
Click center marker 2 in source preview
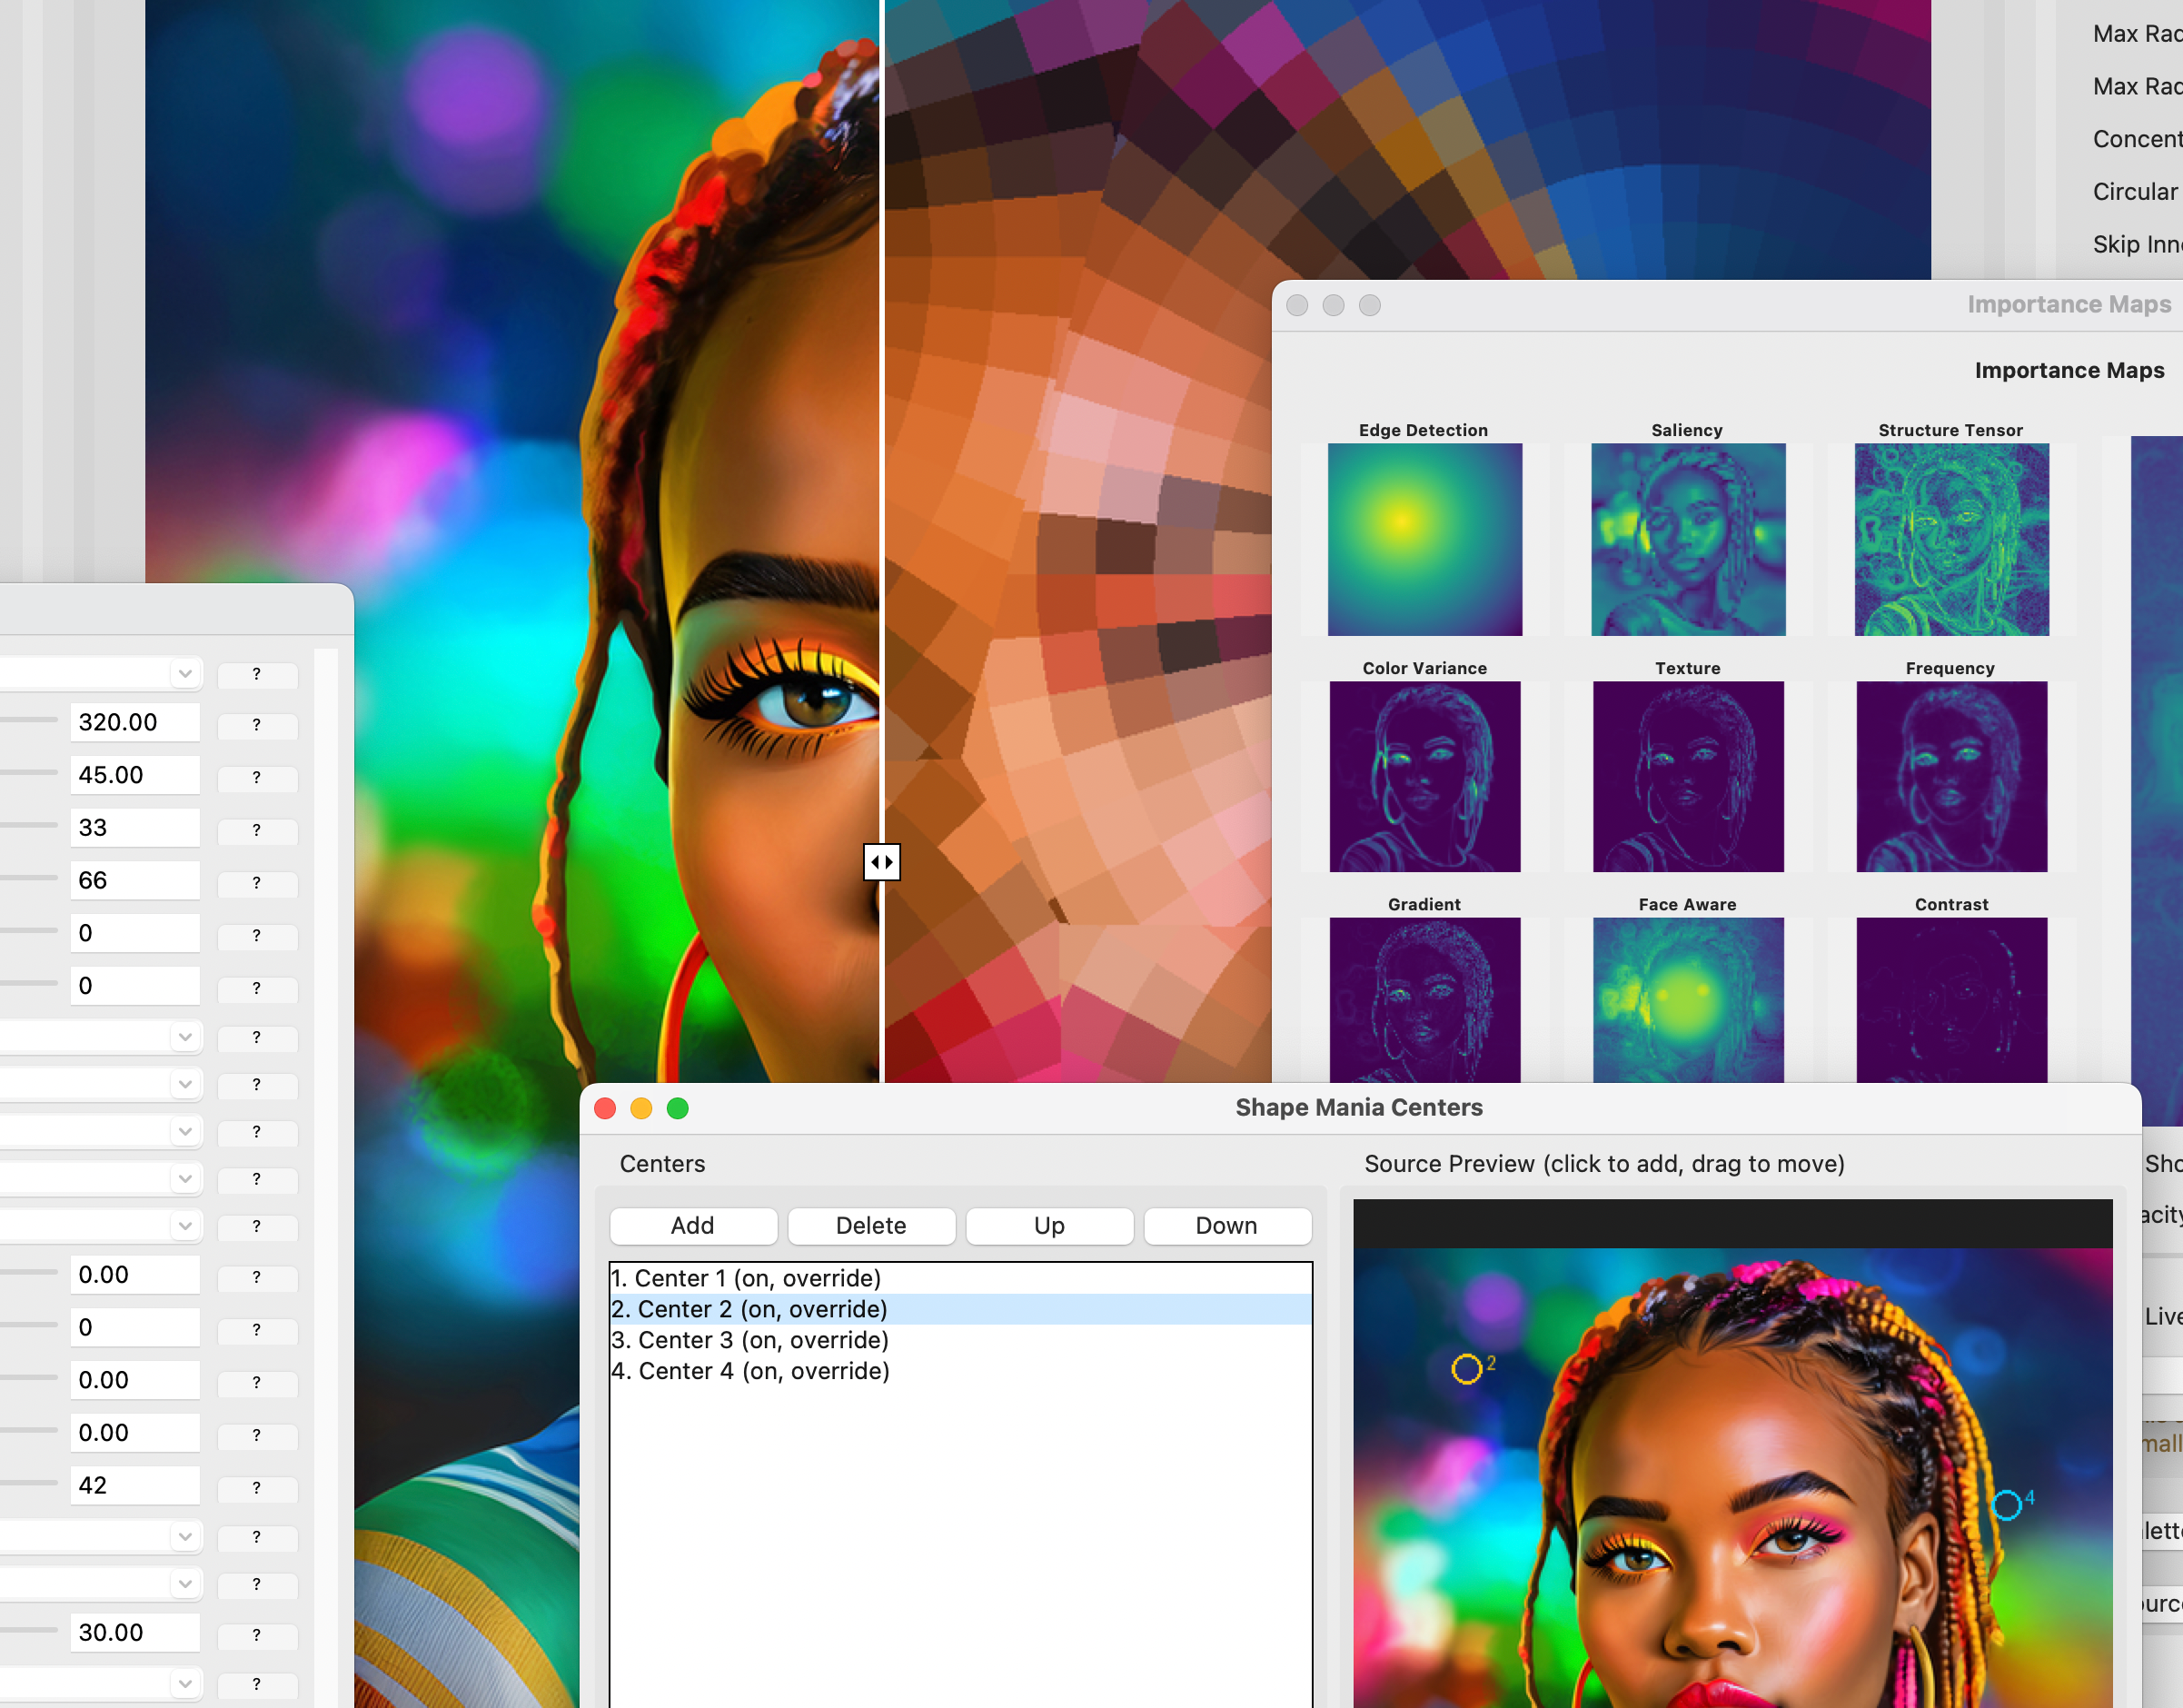(1466, 1369)
